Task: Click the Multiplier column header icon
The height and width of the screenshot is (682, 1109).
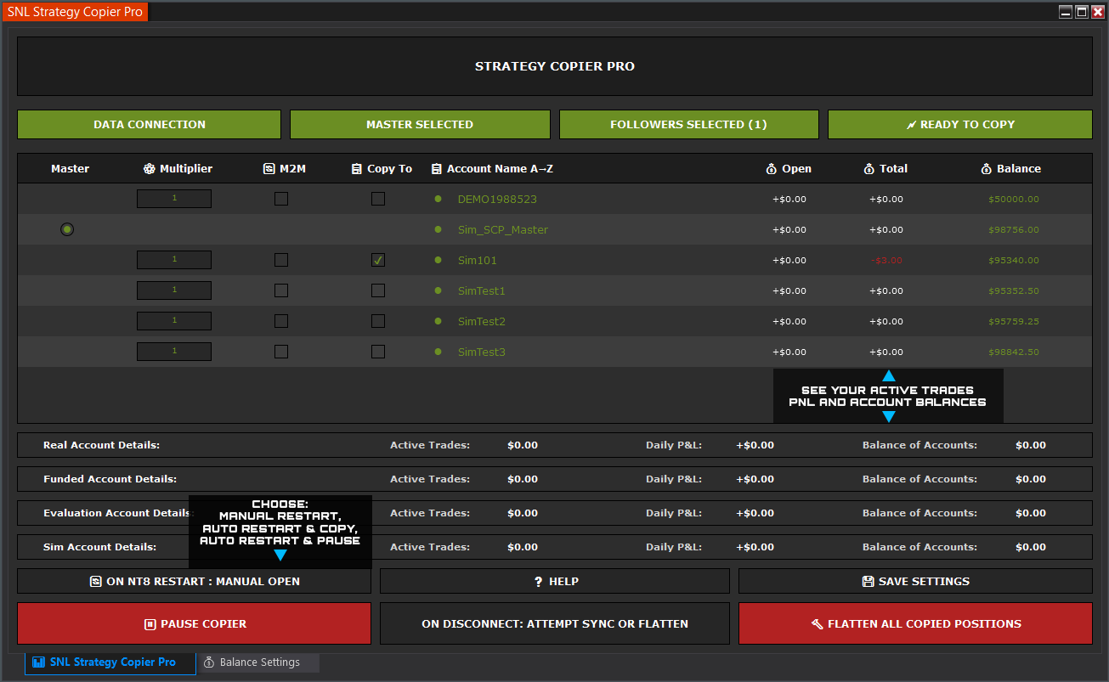Action: coord(150,169)
